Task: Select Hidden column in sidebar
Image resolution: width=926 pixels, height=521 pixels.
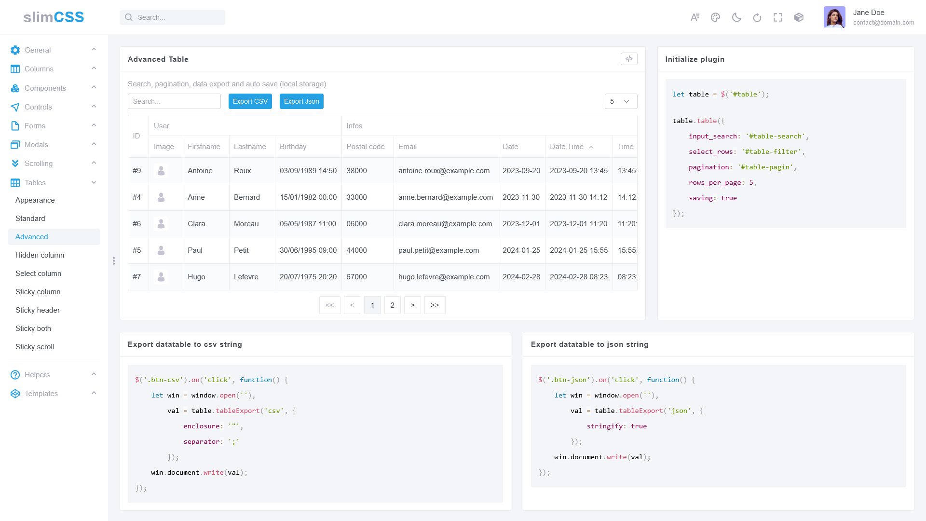Action: (x=40, y=255)
